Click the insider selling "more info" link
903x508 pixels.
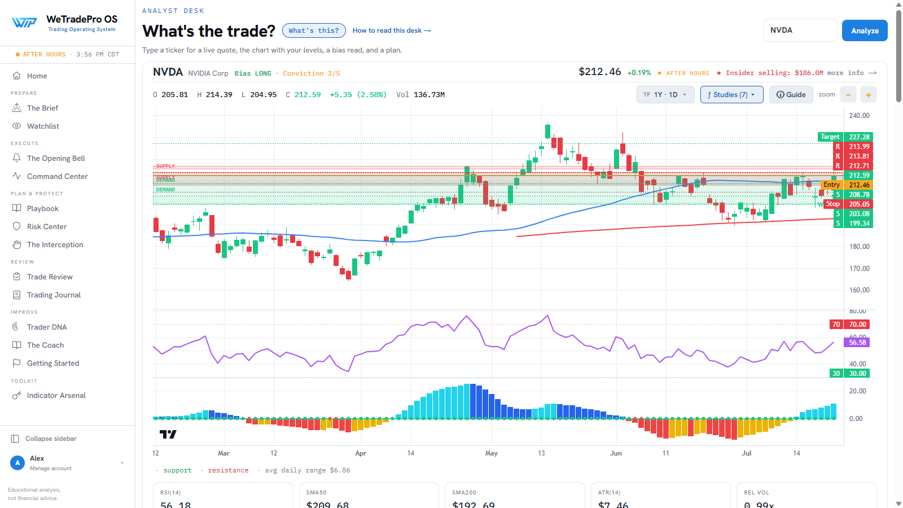(x=852, y=73)
